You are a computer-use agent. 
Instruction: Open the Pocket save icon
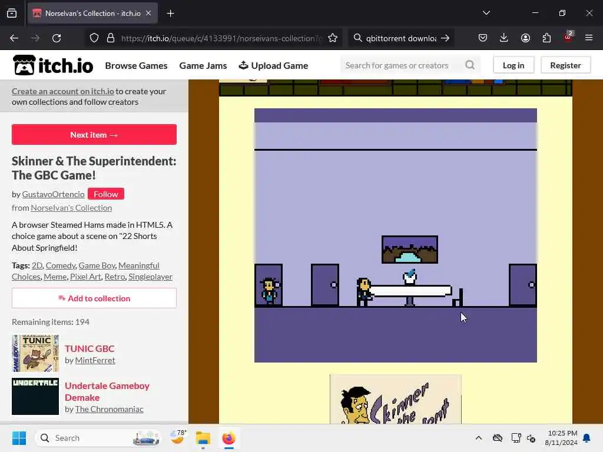click(483, 38)
